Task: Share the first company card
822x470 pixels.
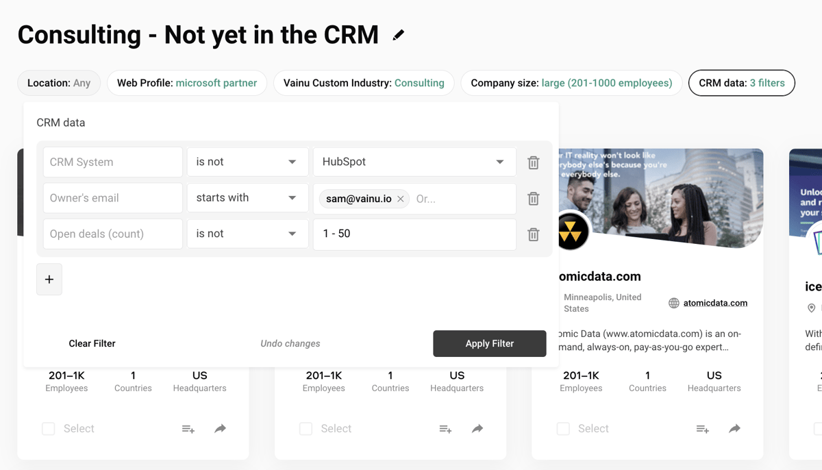Action: tap(220, 429)
